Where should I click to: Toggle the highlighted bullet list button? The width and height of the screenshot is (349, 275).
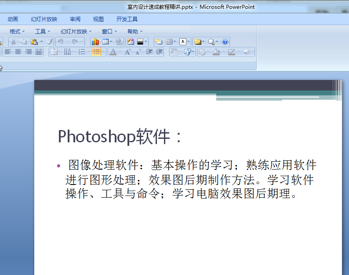[x=96, y=52]
